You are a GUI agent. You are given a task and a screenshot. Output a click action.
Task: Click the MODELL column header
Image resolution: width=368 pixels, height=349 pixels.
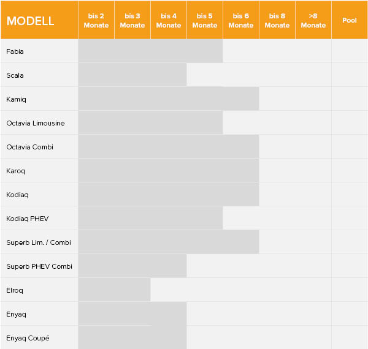(x=39, y=20)
